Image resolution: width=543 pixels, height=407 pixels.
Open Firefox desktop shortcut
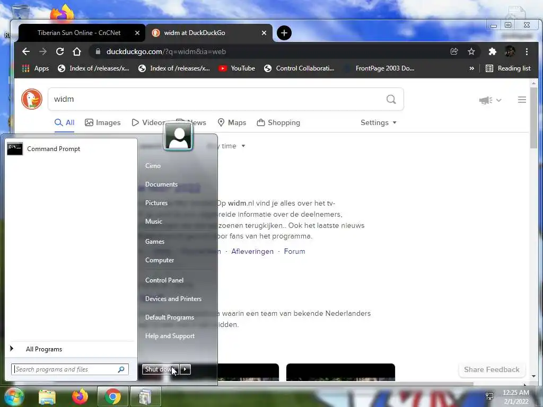(x=62, y=14)
